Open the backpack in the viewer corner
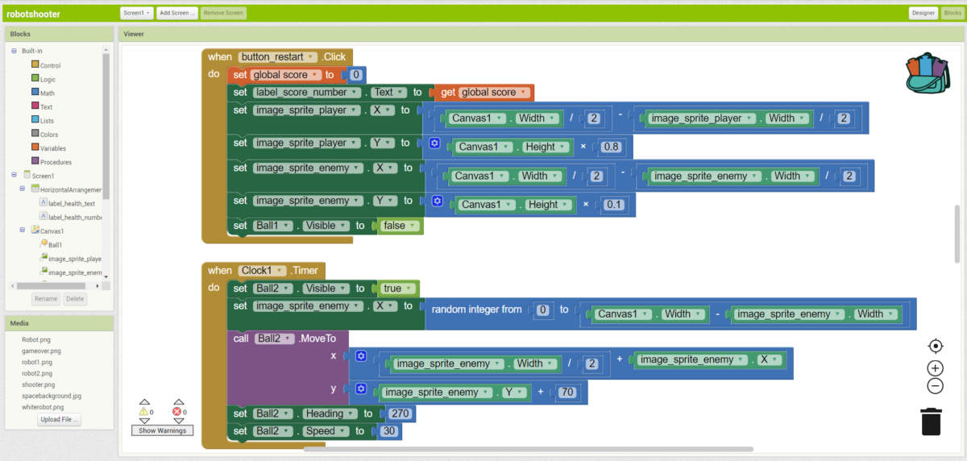 928,73
